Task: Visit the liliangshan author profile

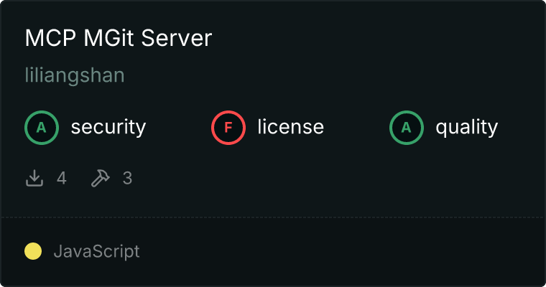Action: click(75, 75)
